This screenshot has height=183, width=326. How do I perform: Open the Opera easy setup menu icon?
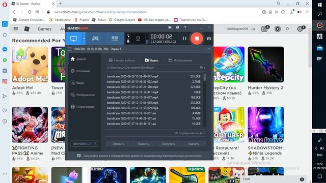point(307,12)
